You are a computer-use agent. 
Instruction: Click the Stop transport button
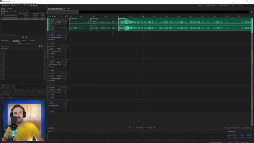[128, 128]
